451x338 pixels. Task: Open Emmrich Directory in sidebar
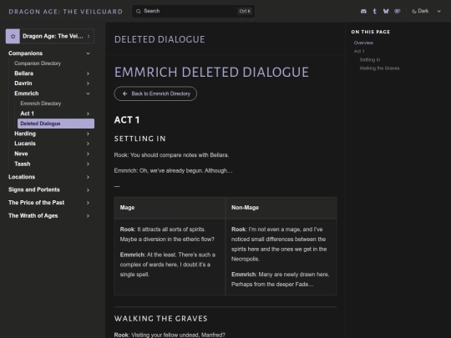pos(41,103)
